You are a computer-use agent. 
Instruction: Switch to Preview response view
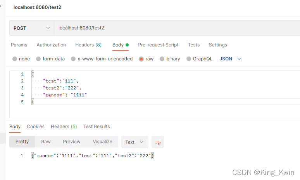[x=72, y=142]
